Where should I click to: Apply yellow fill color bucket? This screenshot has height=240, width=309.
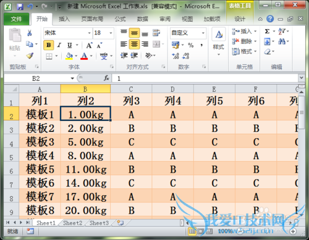tap(69, 56)
